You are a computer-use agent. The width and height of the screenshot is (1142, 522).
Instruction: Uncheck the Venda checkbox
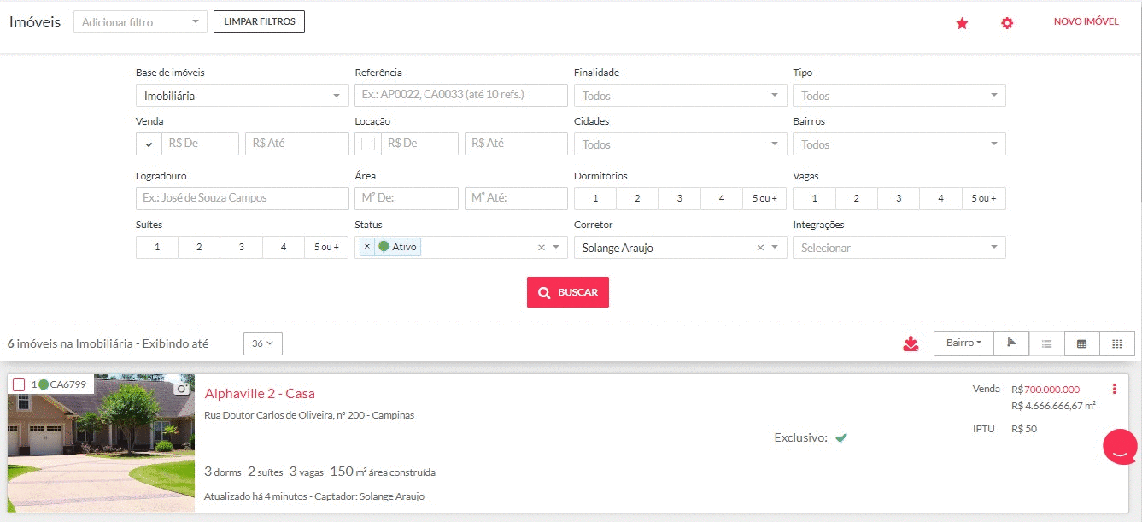pyautogui.click(x=149, y=144)
